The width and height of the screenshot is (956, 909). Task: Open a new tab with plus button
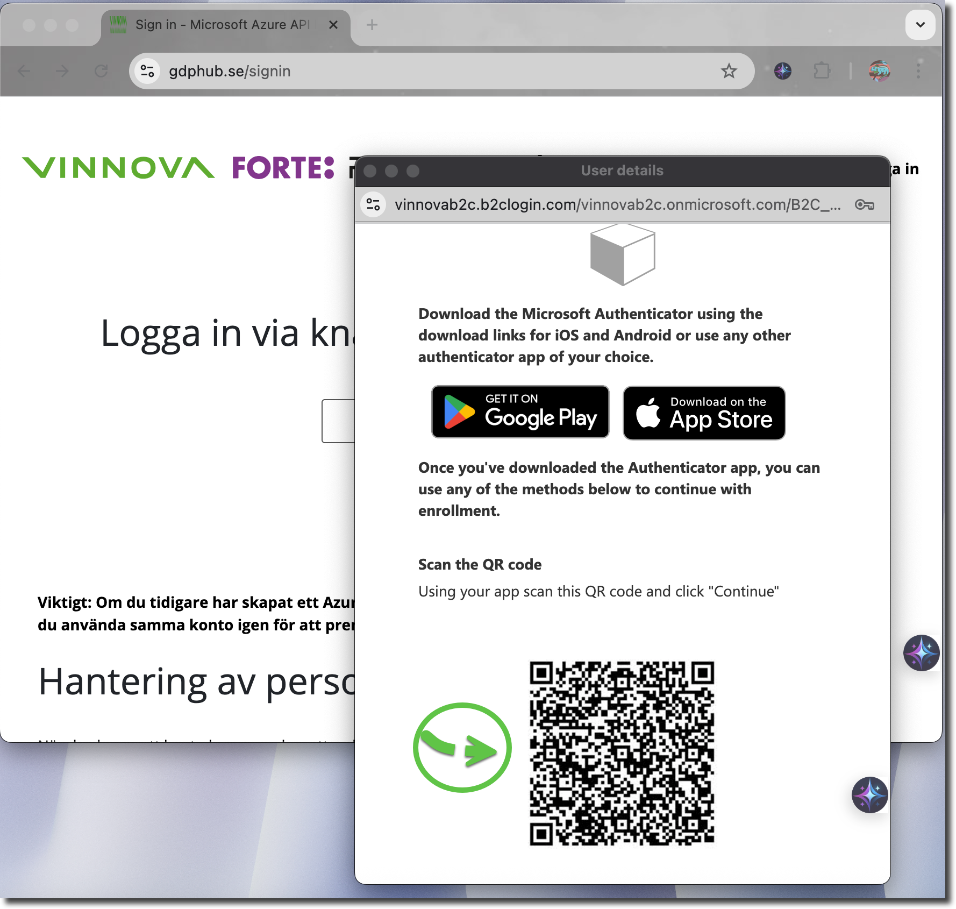[x=372, y=25]
